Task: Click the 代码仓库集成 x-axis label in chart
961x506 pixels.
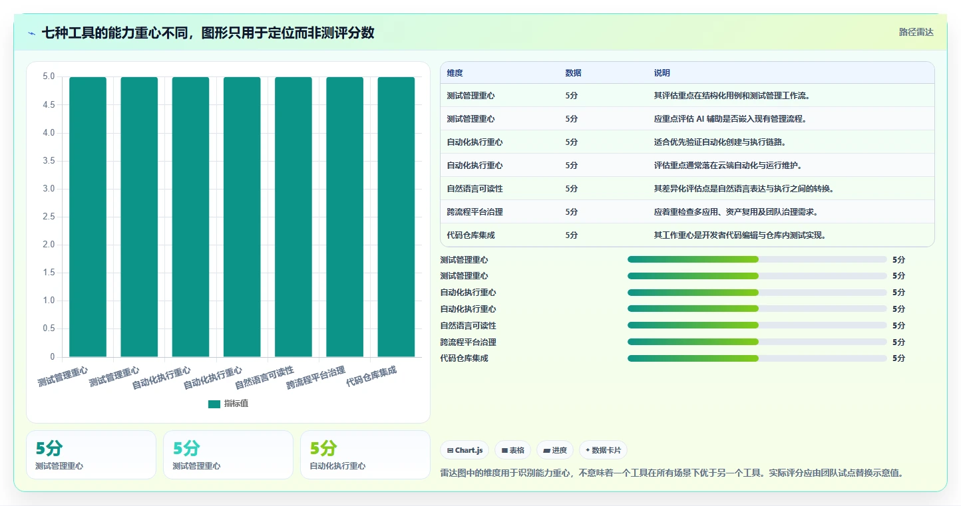Action: [x=371, y=376]
